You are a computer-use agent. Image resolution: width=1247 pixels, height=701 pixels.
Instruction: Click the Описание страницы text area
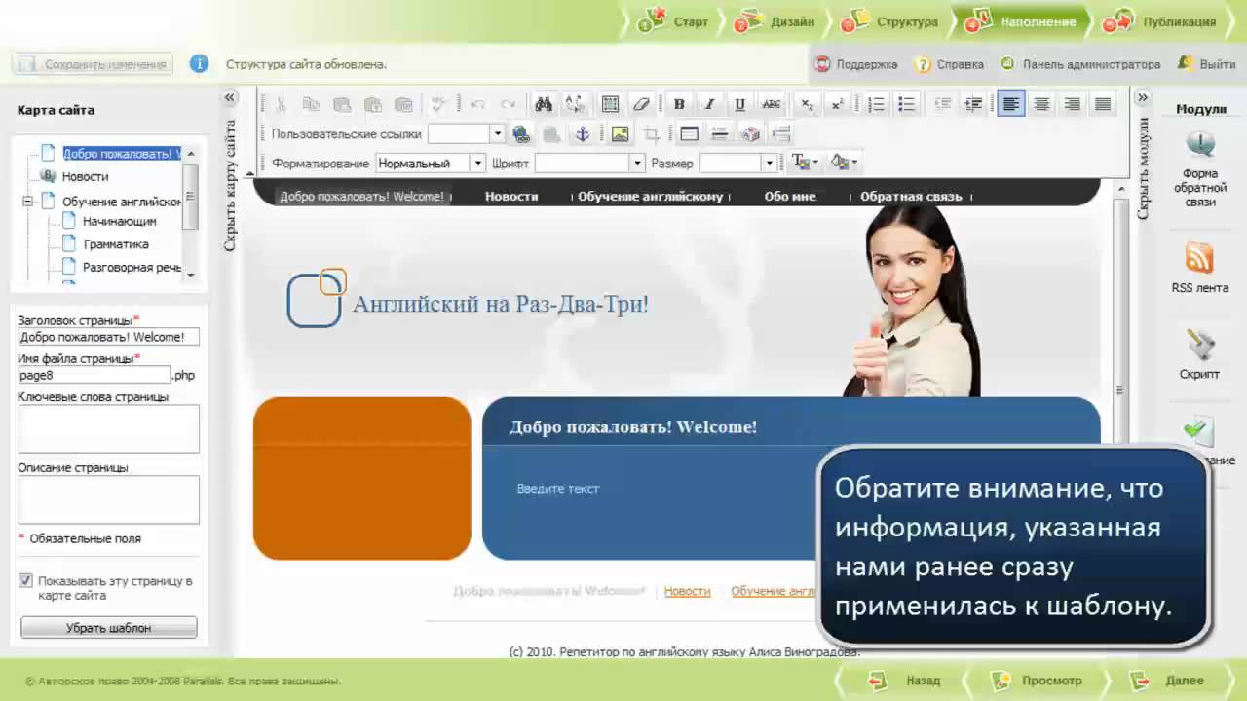[x=108, y=499]
